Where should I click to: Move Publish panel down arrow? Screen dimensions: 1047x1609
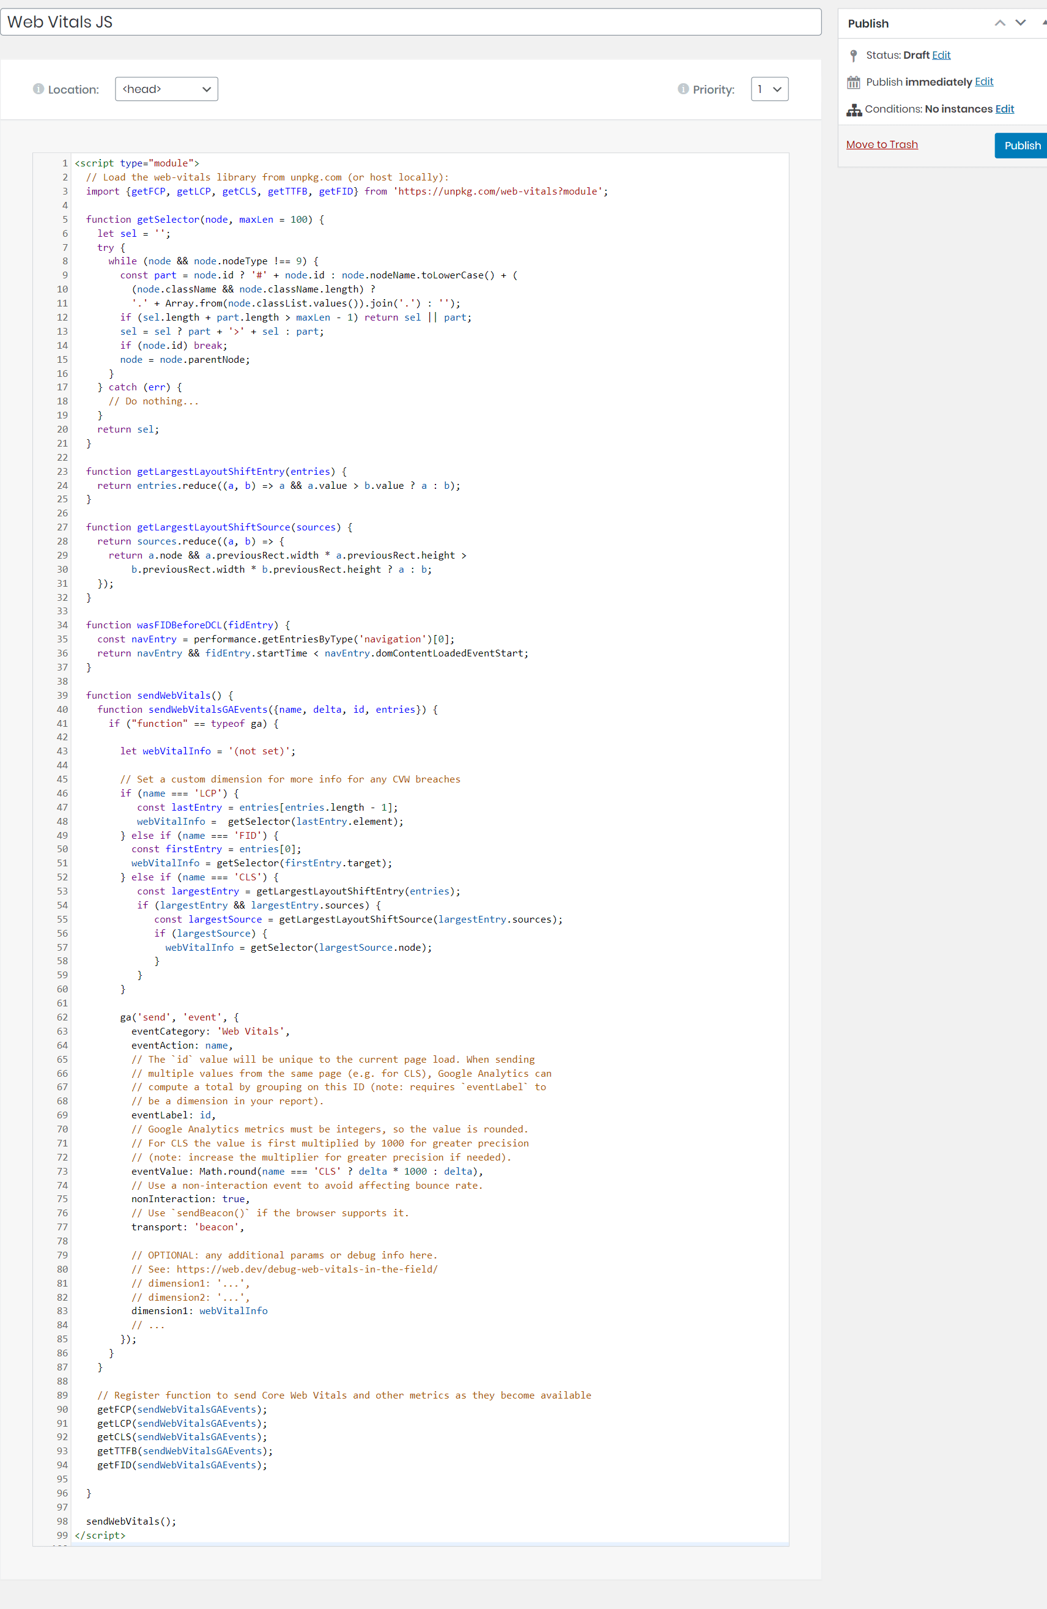(x=1021, y=23)
